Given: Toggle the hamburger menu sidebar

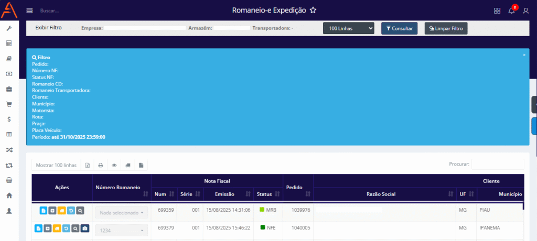Looking at the screenshot, I should pyautogui.click(x=29, y=10).
